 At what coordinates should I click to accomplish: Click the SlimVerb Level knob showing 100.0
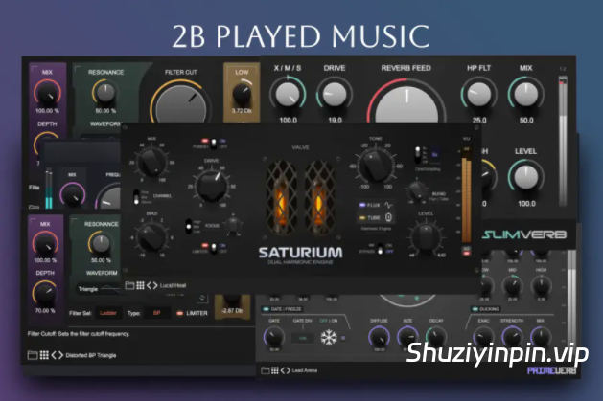525,177
